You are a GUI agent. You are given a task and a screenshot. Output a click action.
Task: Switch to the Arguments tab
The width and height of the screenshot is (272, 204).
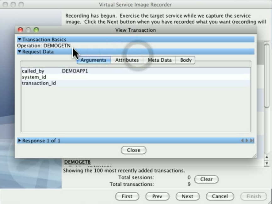point(93,60)
